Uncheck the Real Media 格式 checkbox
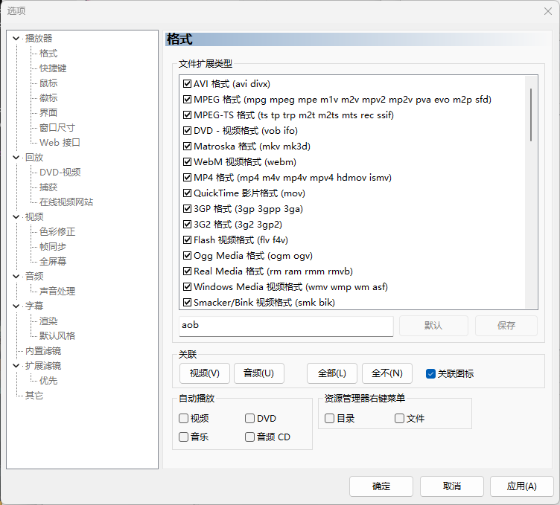This screenshot has height=505, width=560. coord(187,271)
